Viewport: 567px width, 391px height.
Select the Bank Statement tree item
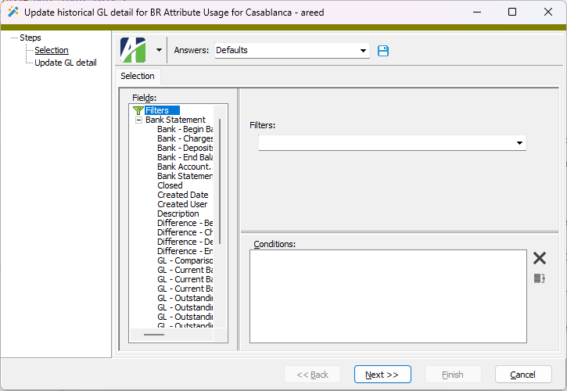pos(175,120)
